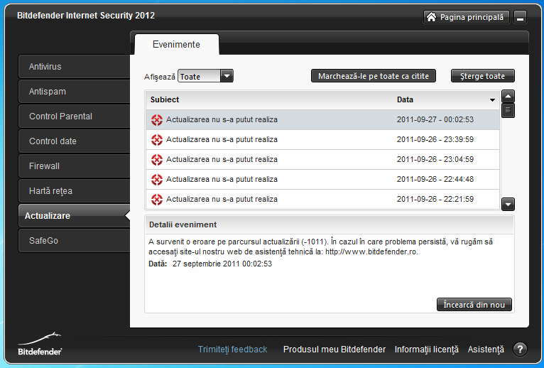Viewport: 544px width, 368px height.
Task: Select event dated 2011-09-26 - 23:39:59
Action: coord(322,140)
